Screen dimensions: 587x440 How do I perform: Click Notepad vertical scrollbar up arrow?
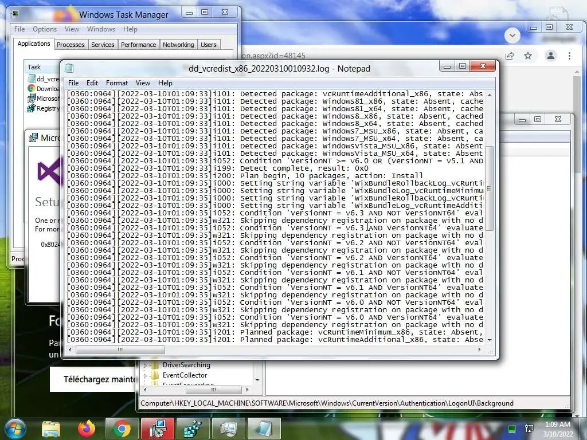(x=490, y=95)
